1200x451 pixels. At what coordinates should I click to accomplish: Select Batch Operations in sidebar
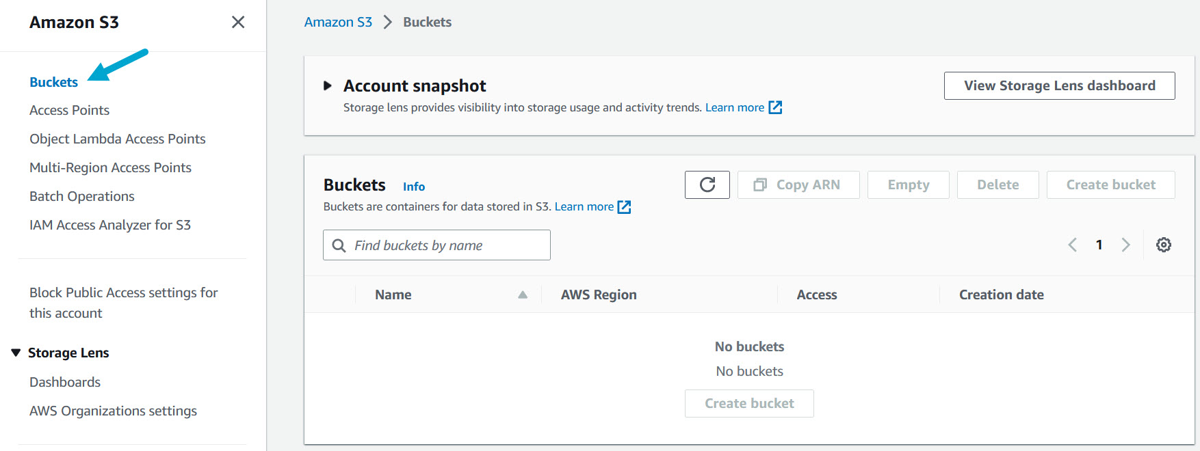(82, 196)
